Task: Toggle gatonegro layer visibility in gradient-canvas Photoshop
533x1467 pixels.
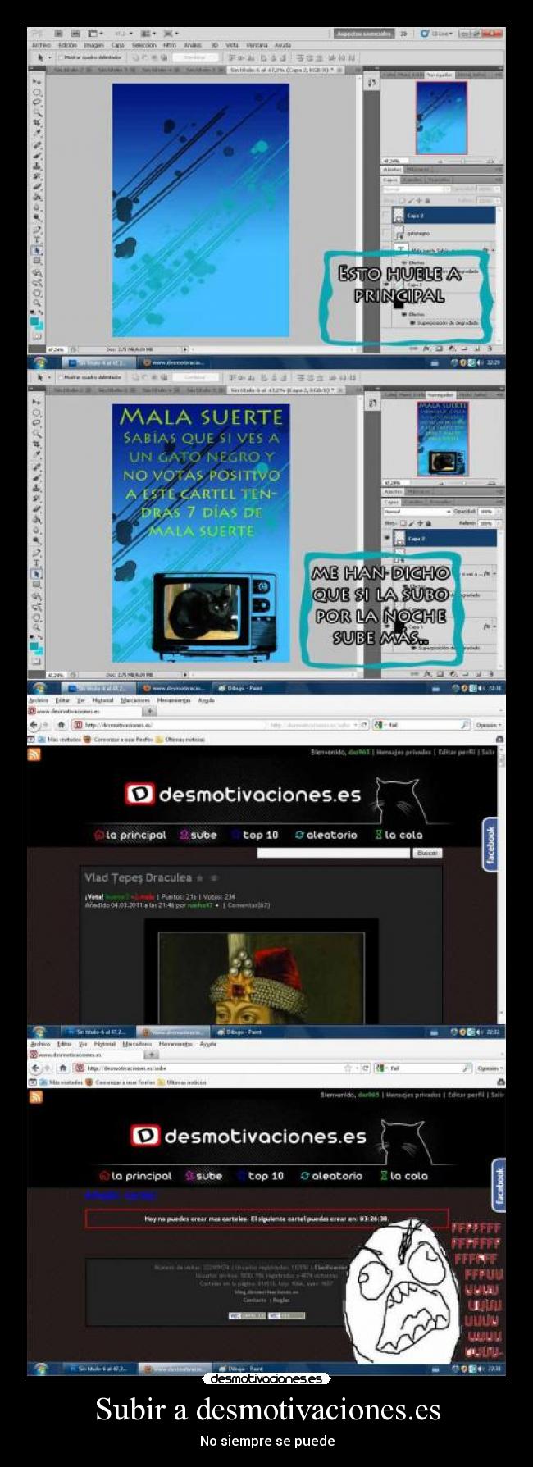Action: 387,233
